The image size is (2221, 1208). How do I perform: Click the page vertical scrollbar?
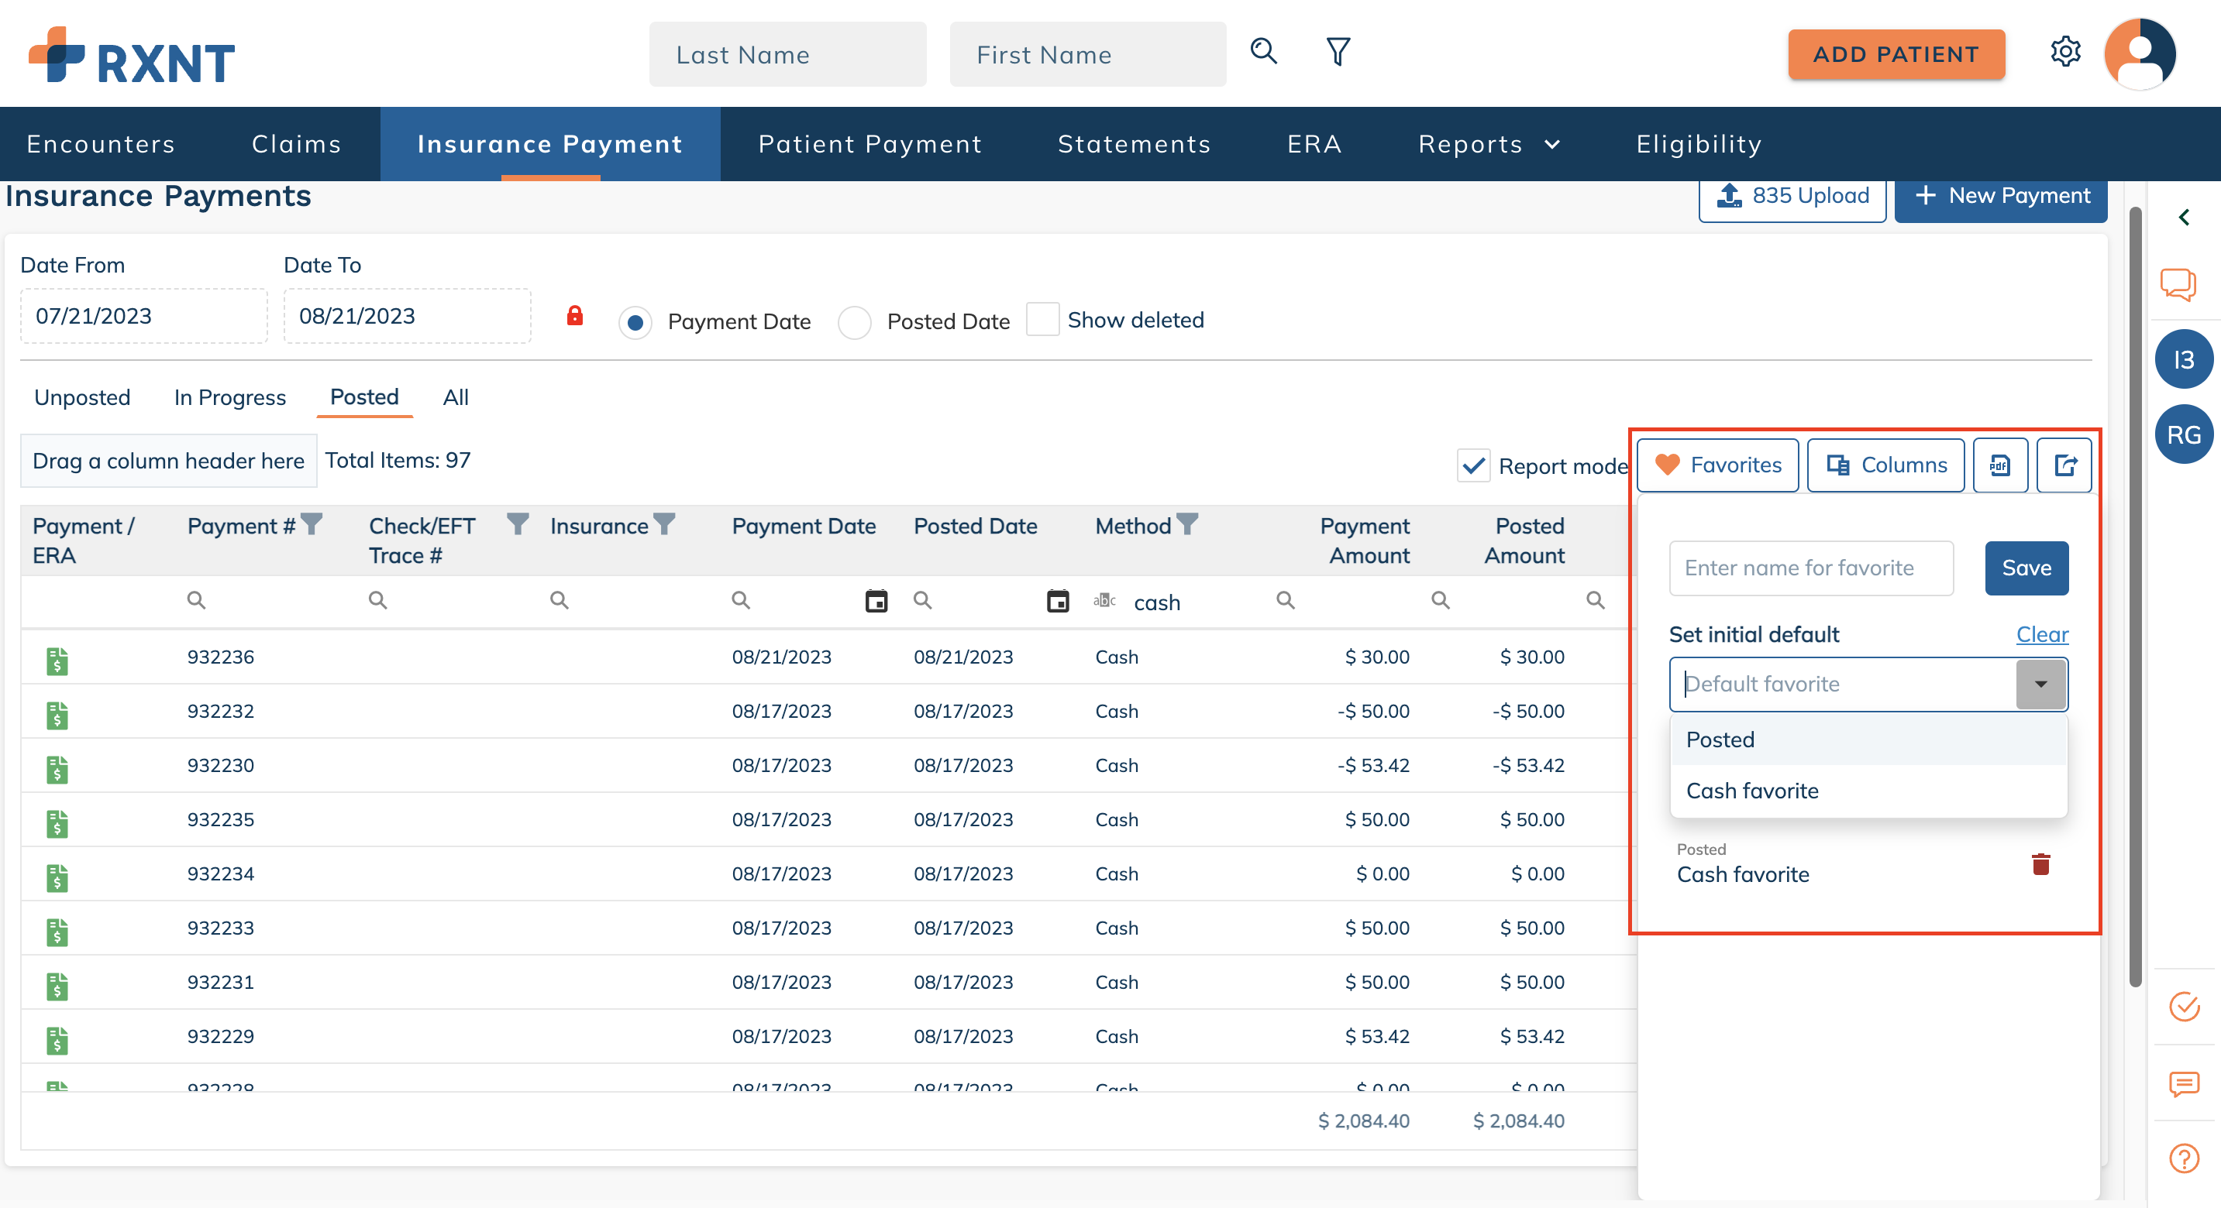pyautogui.click(x=2135, y=595)
